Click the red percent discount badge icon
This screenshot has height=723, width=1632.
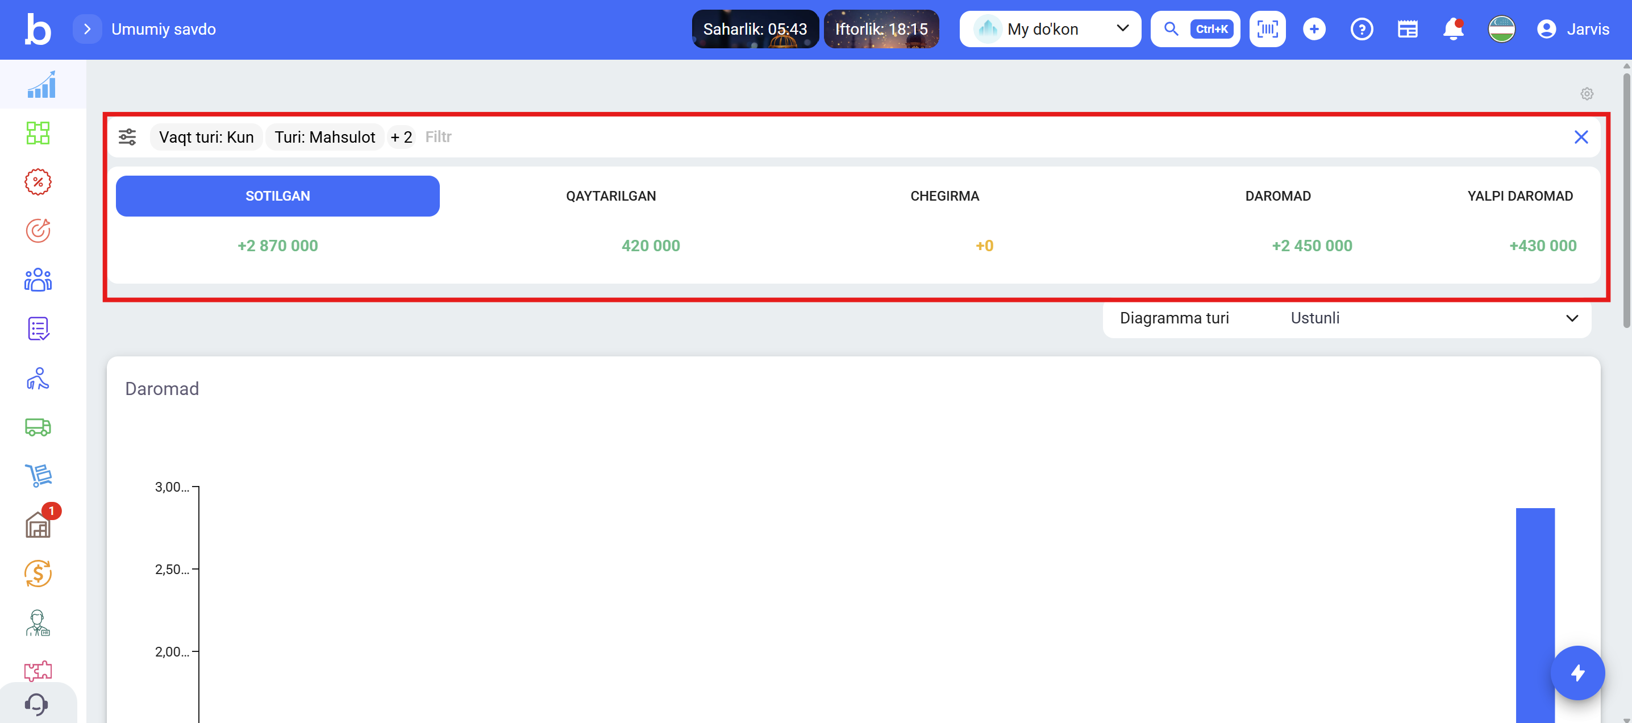point(38,182)
